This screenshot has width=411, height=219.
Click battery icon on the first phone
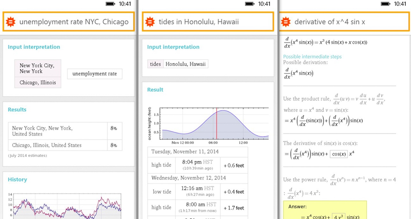pos(111,4)
